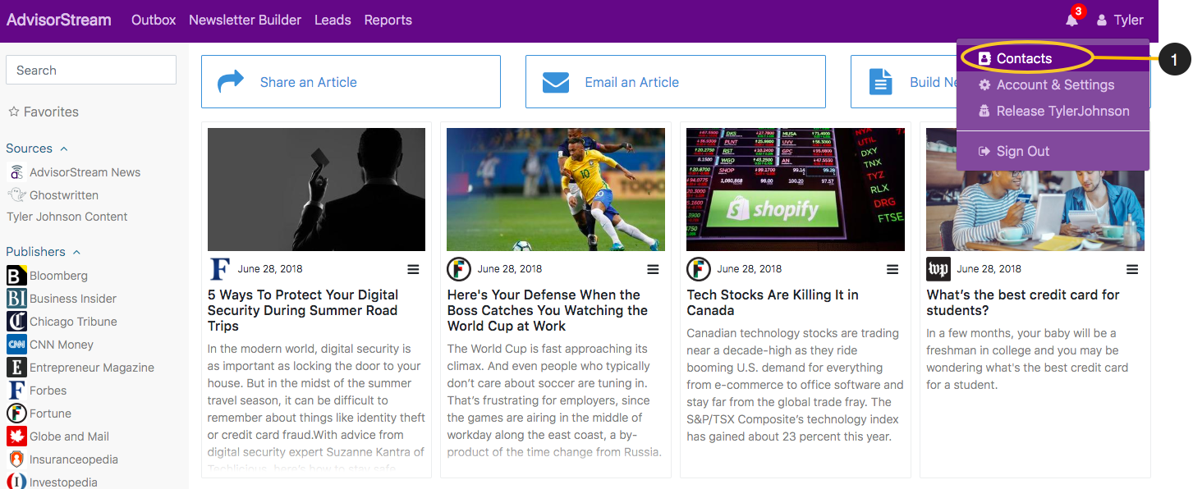Click the Share an Article button
Image resolution: width=1193 pixels, height=489 pixels.
tap(351, 82)
